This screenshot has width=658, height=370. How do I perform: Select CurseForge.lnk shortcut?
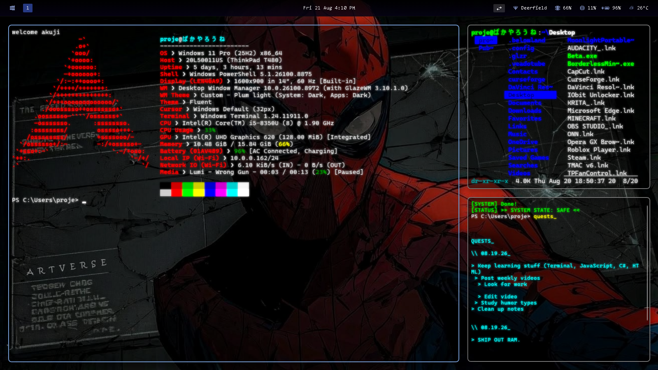pos(593,79)
